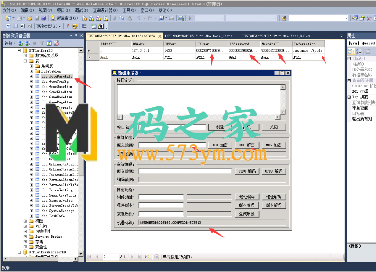Click the Database Engine Query icon
This screenshot has width=376, height=272.
click(84, 18)
